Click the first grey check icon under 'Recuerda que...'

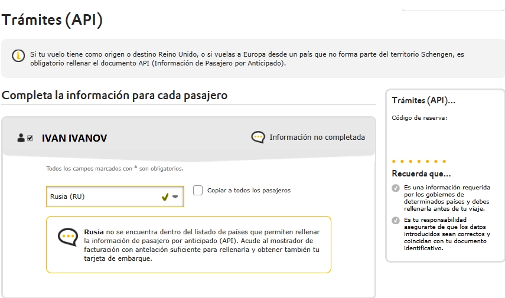396,188
